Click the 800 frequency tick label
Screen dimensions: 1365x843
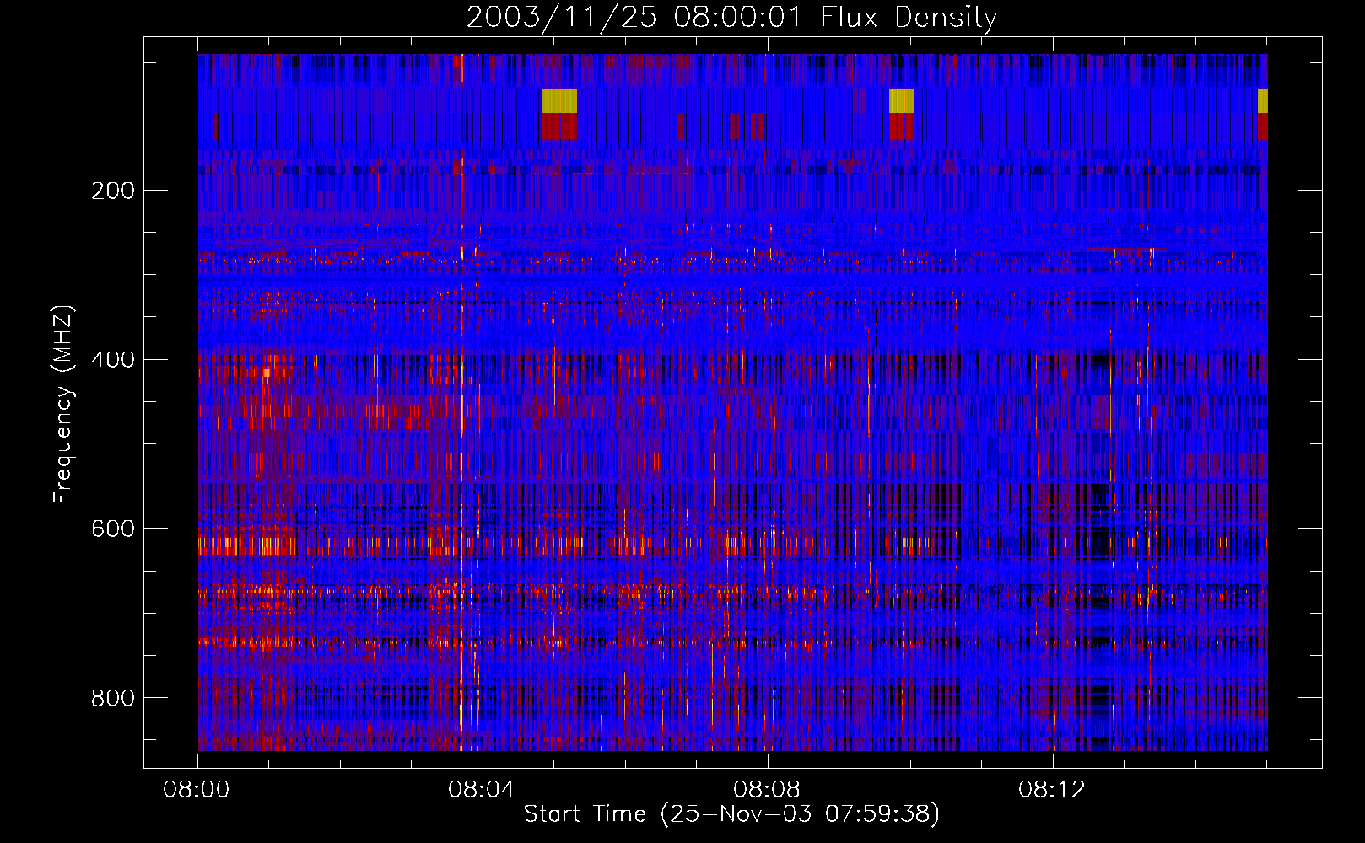point(113,698)
